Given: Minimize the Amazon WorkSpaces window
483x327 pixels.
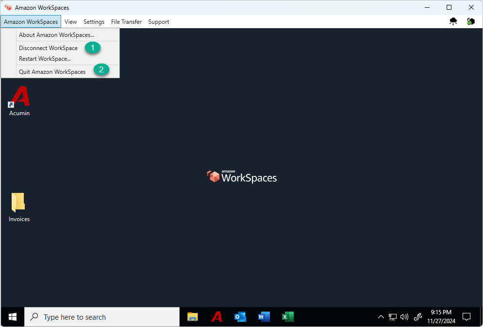Looking at the screenshot, I should tap(427, 7).
